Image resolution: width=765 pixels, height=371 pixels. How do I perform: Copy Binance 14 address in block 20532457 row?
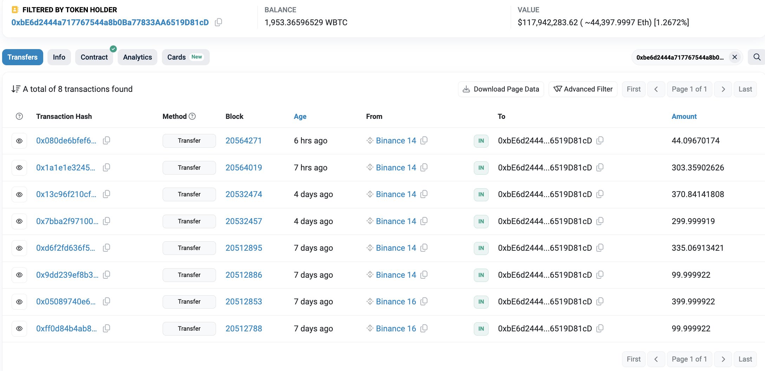424,221
